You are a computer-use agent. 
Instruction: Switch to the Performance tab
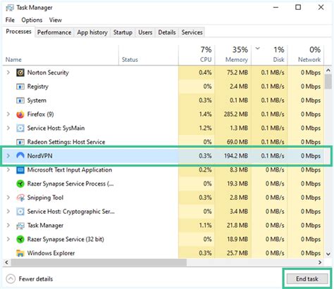(54, 32)
